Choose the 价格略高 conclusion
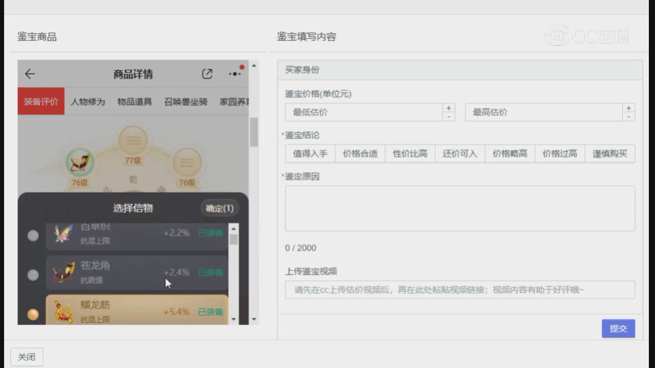Image resolution: width=655 pixels, height=368 pixels. [510, 153]
